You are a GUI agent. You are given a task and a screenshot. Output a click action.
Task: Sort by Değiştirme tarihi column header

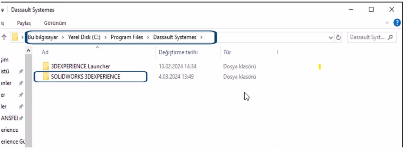pos(178,52)
